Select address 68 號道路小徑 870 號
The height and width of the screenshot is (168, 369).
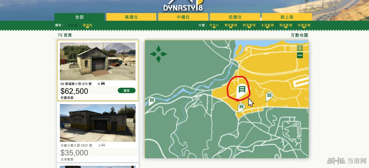pyautogui.click(x=76, y=84)
